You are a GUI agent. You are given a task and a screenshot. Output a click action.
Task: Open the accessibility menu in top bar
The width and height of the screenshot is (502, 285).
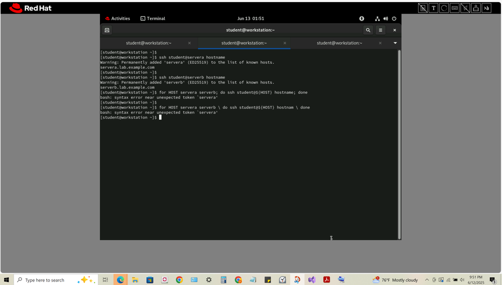coord(361,19)
